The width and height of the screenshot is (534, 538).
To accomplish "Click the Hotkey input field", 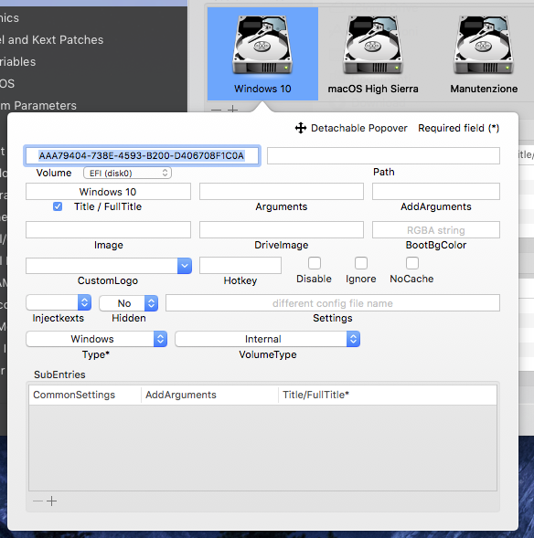I will click(240, 266).
